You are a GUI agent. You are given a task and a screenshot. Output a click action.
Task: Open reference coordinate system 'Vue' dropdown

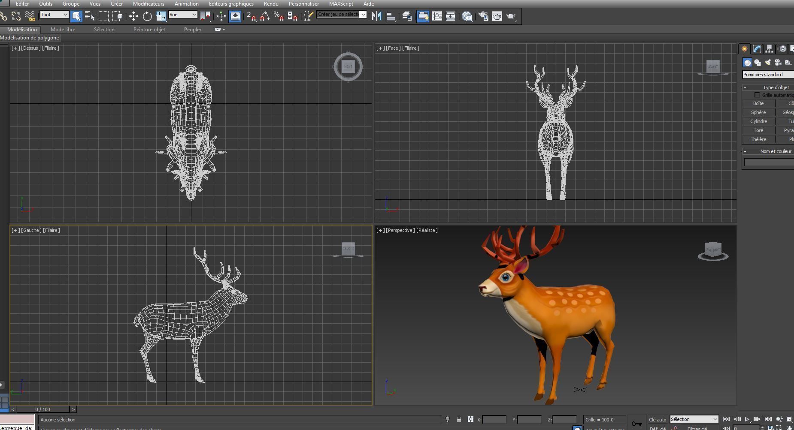(183, 15)
